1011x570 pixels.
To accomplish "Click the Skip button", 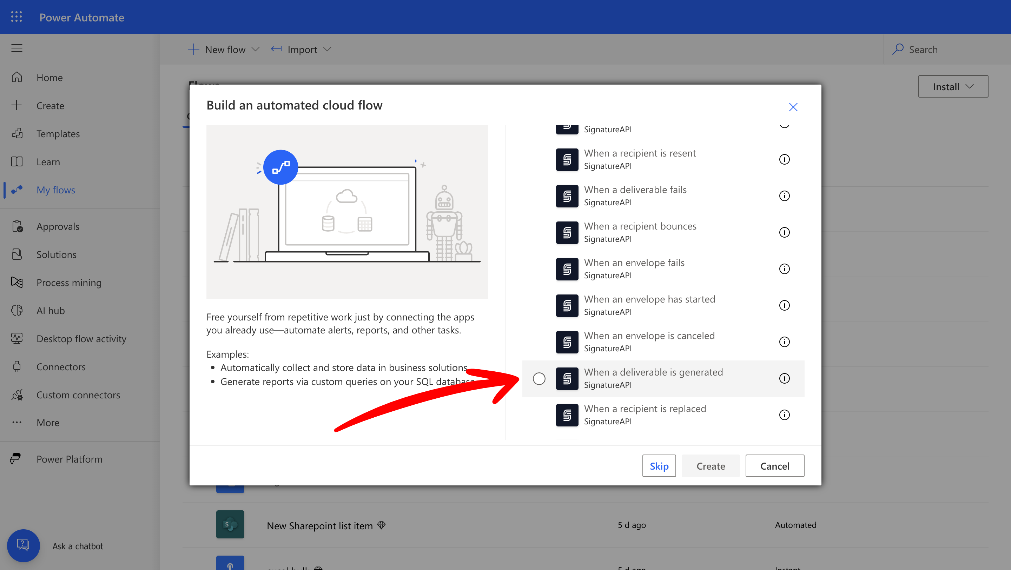I will 659,466.
